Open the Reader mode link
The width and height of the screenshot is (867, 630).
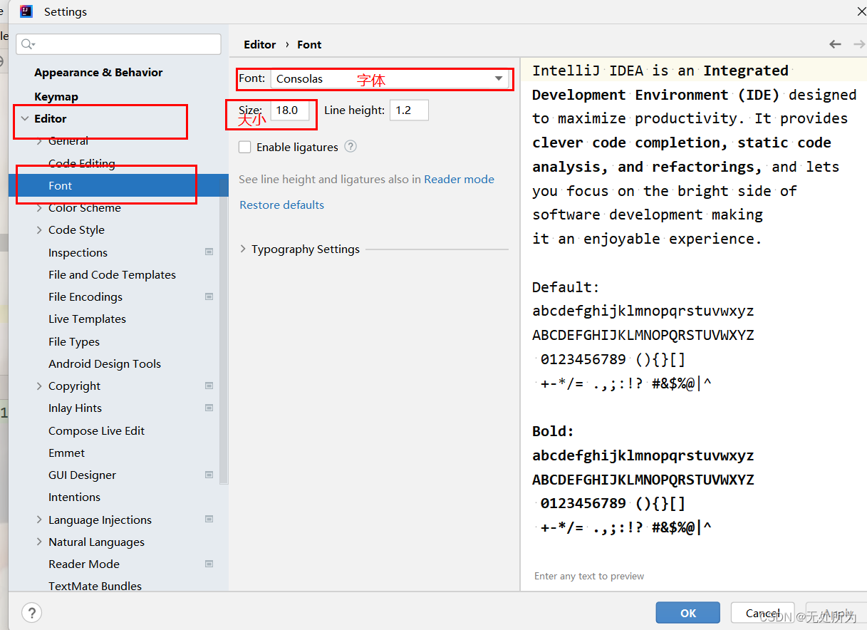point(459,180)
